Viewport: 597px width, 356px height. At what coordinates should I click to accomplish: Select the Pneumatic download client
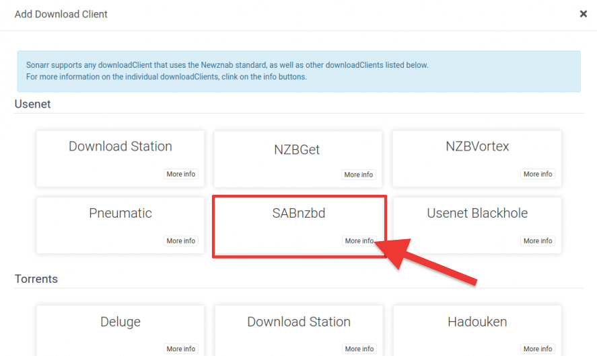[x=120, y=214]
